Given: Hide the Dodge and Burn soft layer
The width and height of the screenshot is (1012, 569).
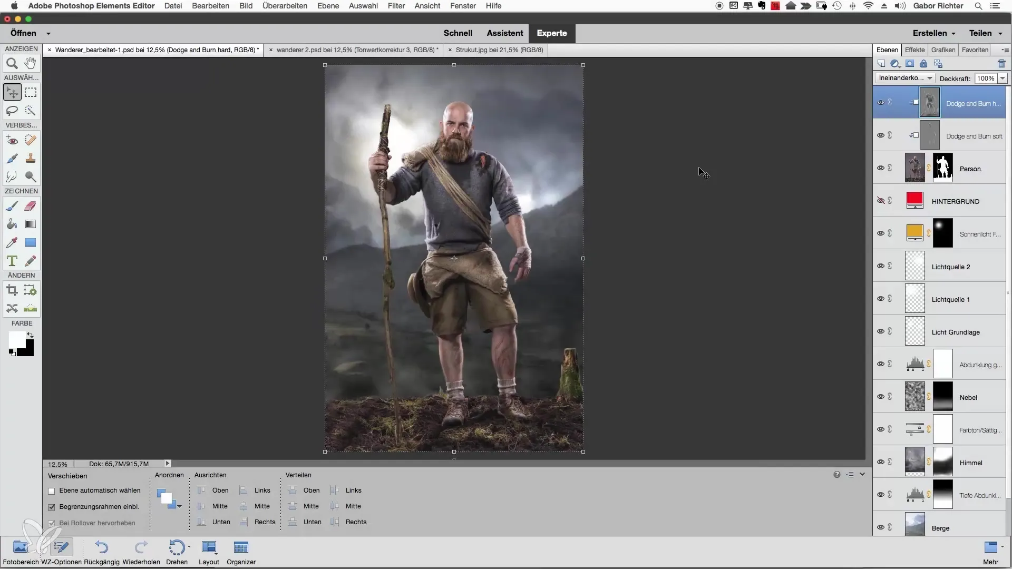Looking at the screenshot, I should pyautogui.click(x=880, y=135).
